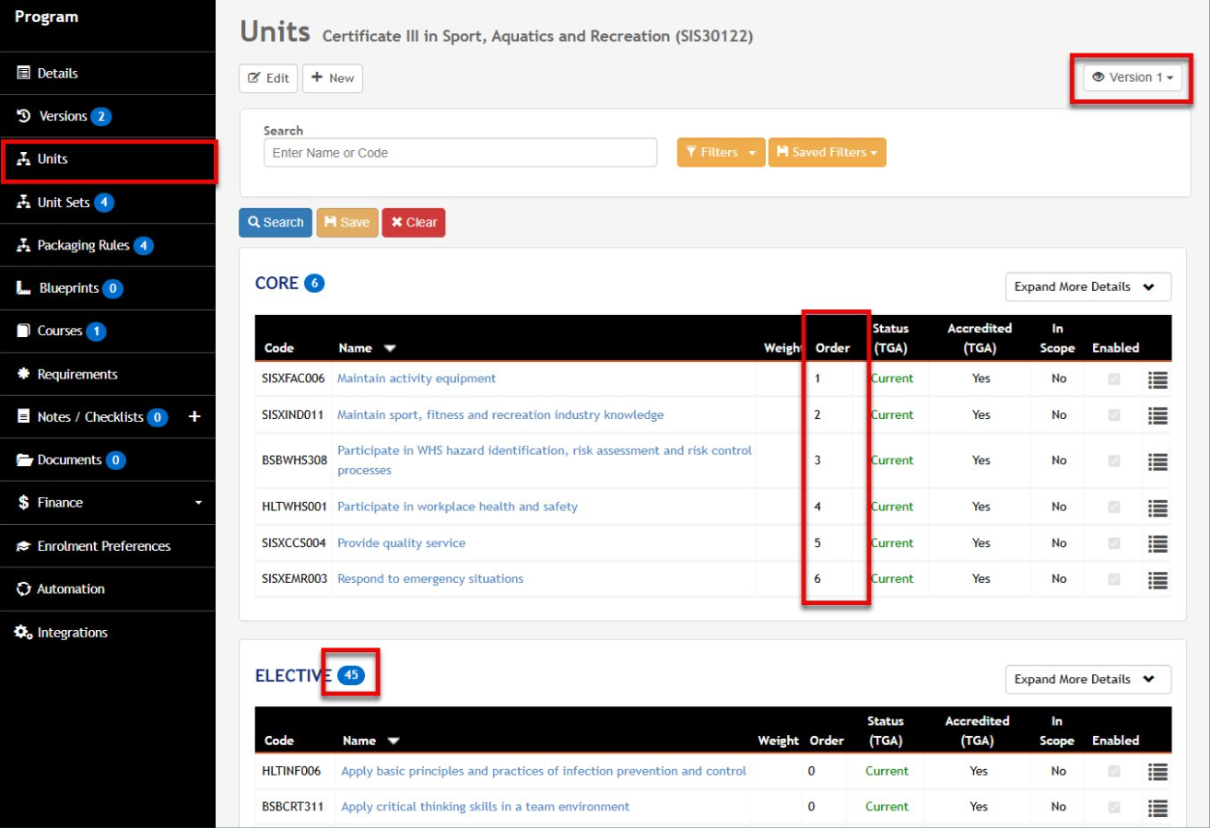Click the Edit button
This screenshot has width=1210, height=828.
pos(268,78)
